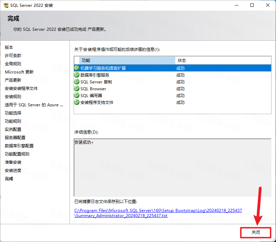The width and height of the screenshot is (276, 242).
Task: Click the bold 完成 step in sidebar
Action: click(9, 179)
